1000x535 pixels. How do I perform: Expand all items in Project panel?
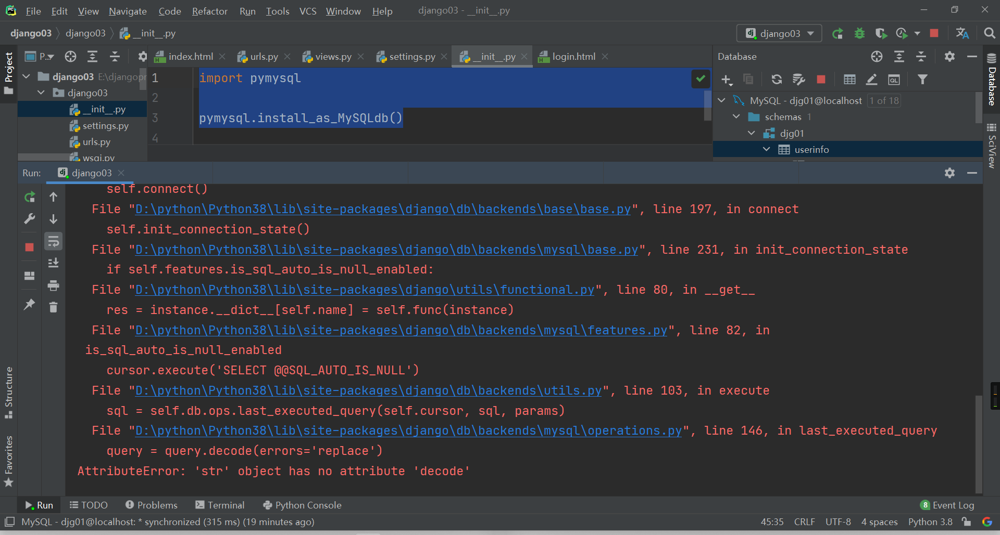92,56
